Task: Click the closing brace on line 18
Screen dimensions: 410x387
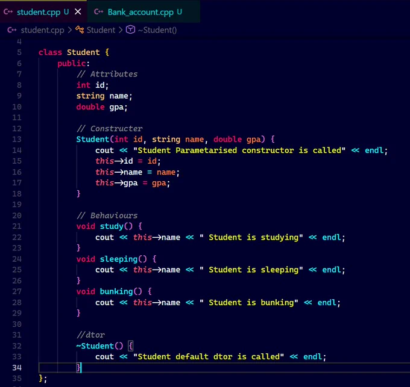Action: click(78, 194)
